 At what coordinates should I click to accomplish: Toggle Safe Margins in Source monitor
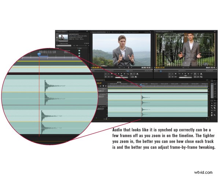pyautogui.click(x=134, y=74)
